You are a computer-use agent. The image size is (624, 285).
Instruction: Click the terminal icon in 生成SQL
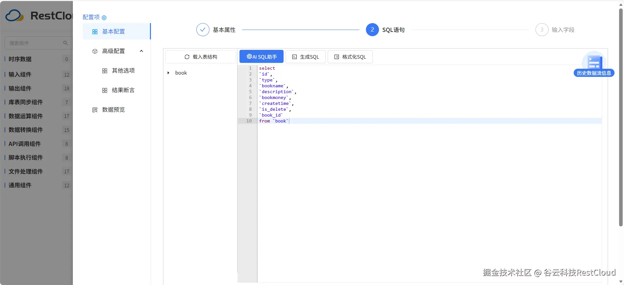click(x=294, y=57)
